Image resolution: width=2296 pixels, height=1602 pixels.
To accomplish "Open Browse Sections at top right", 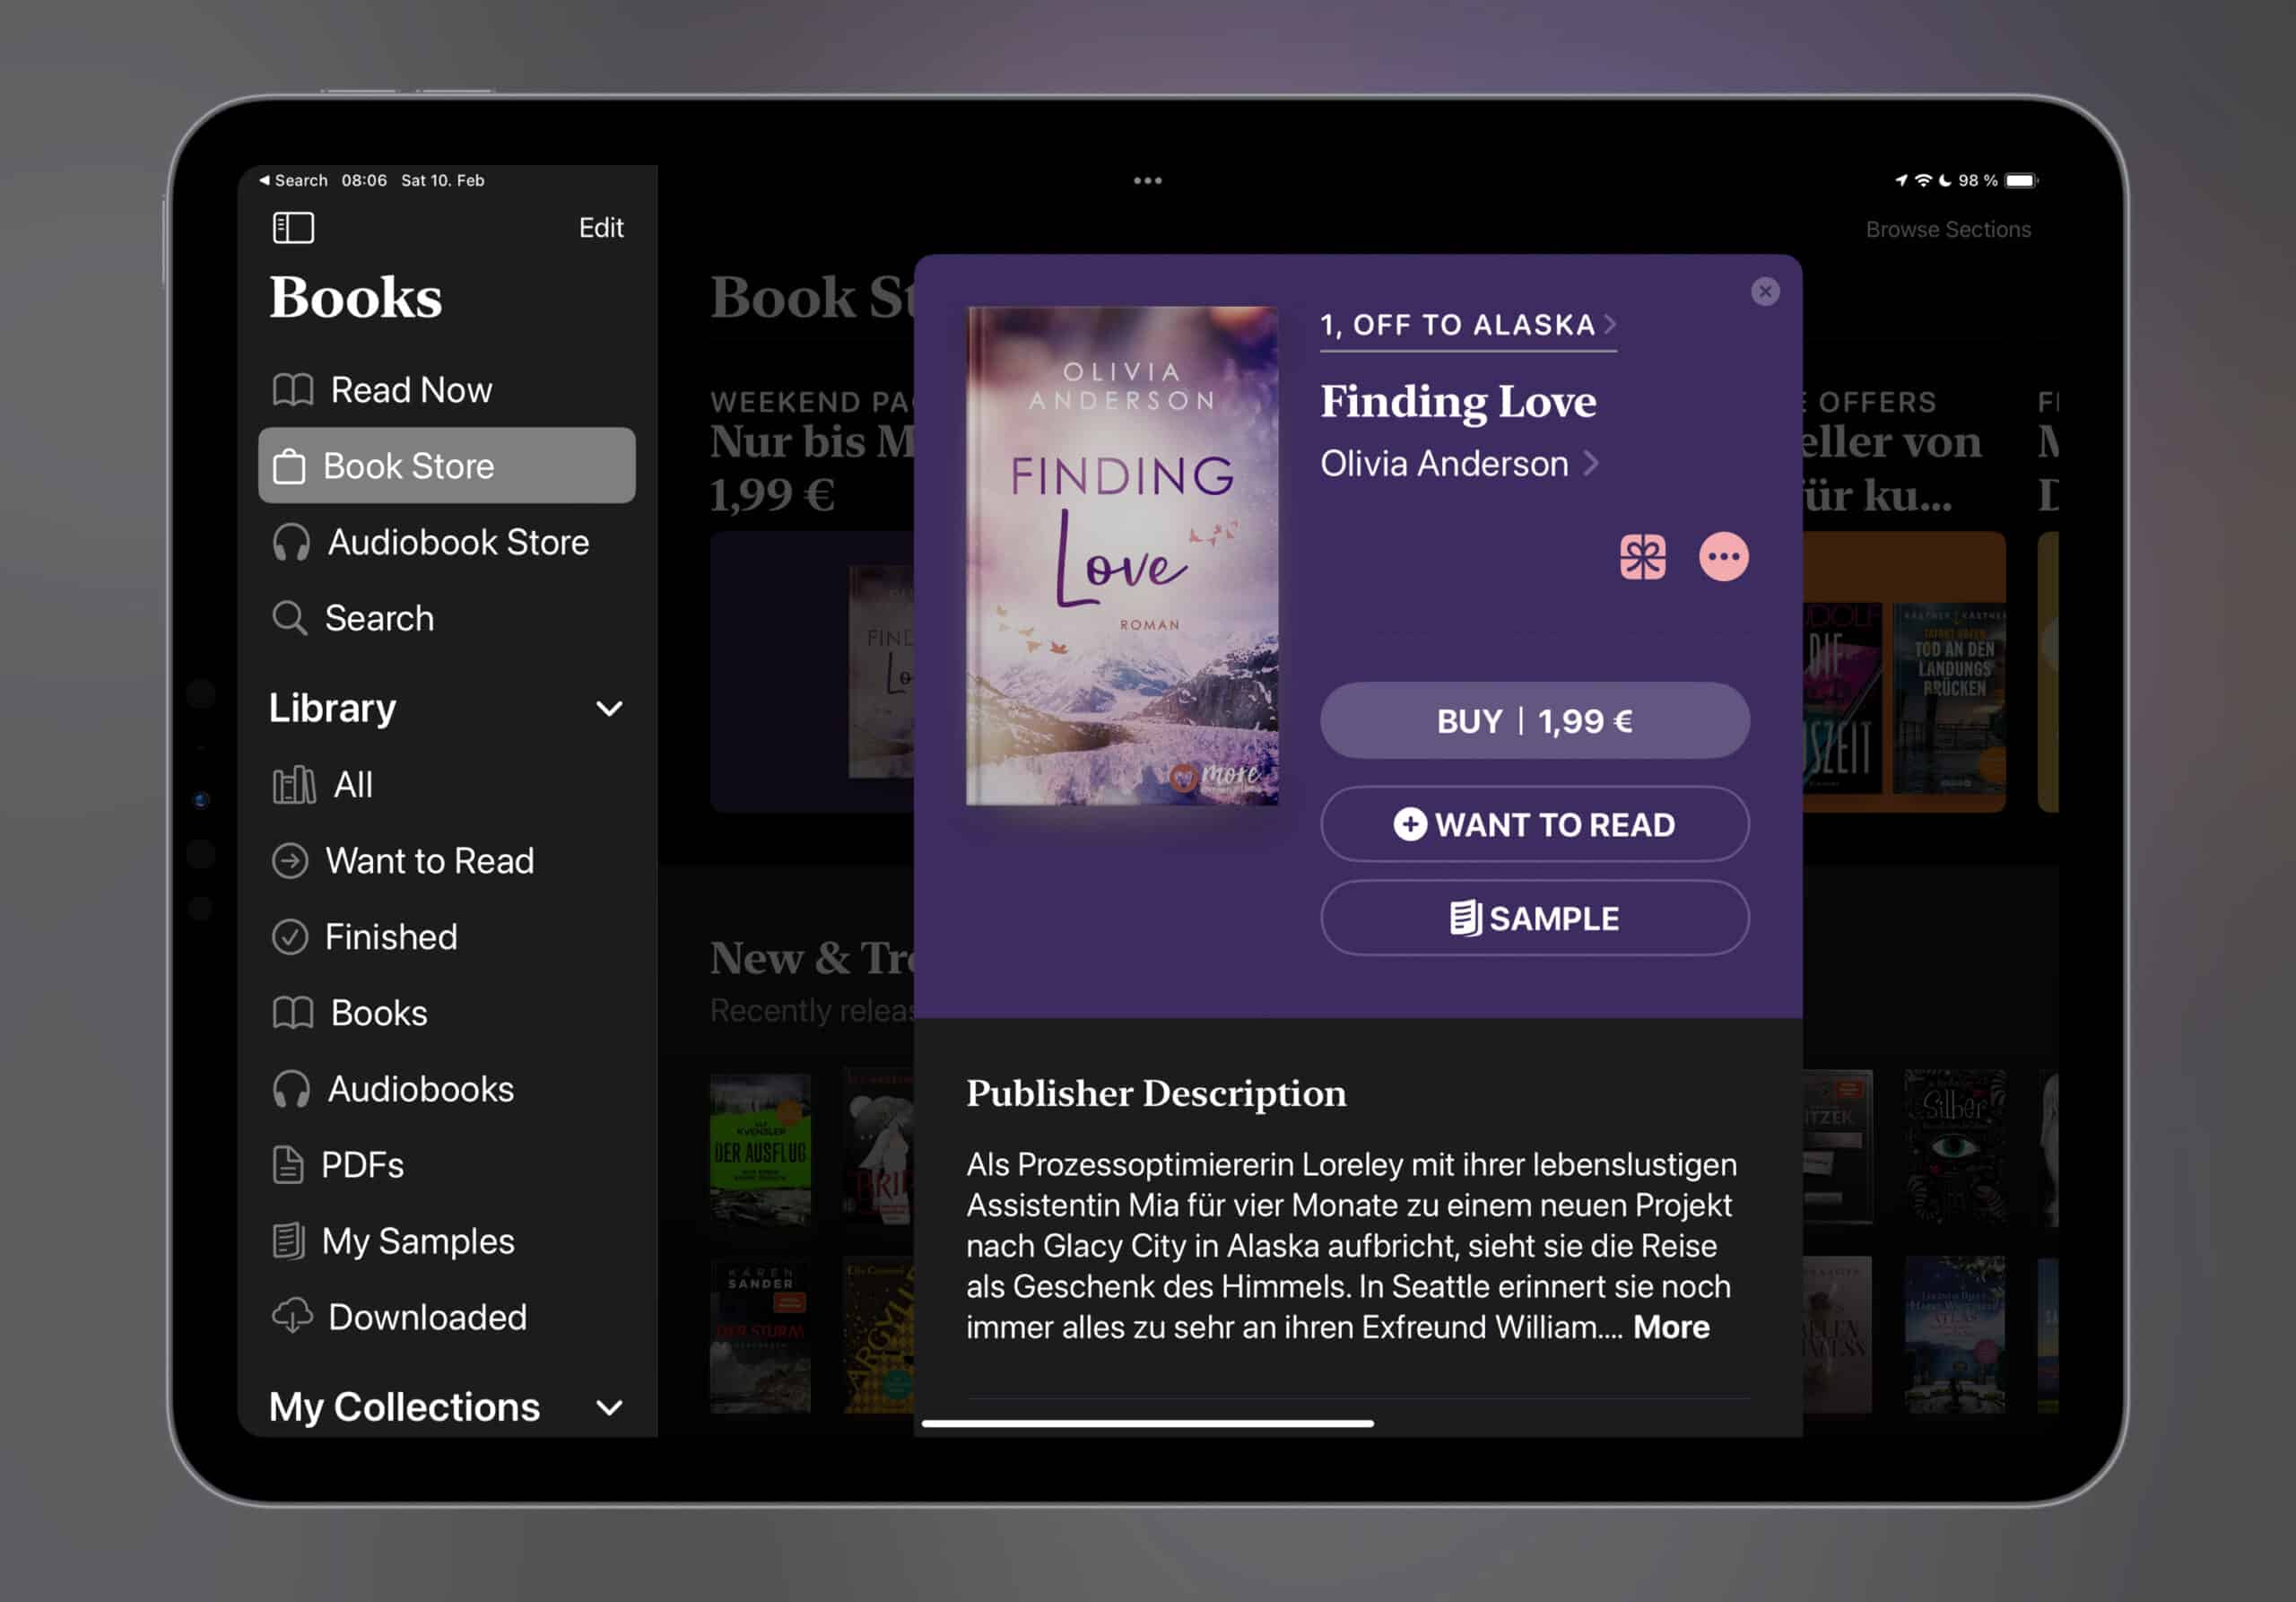I will click(1947, 230).
